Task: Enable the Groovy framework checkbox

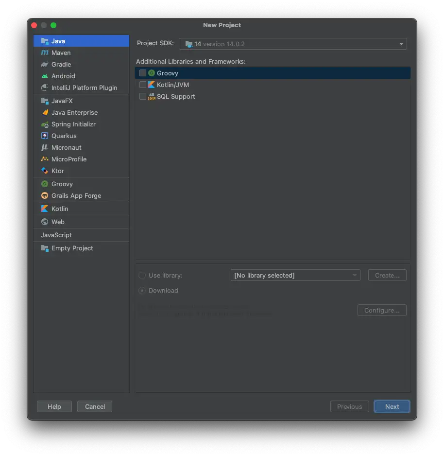Action: coord(143,73)
